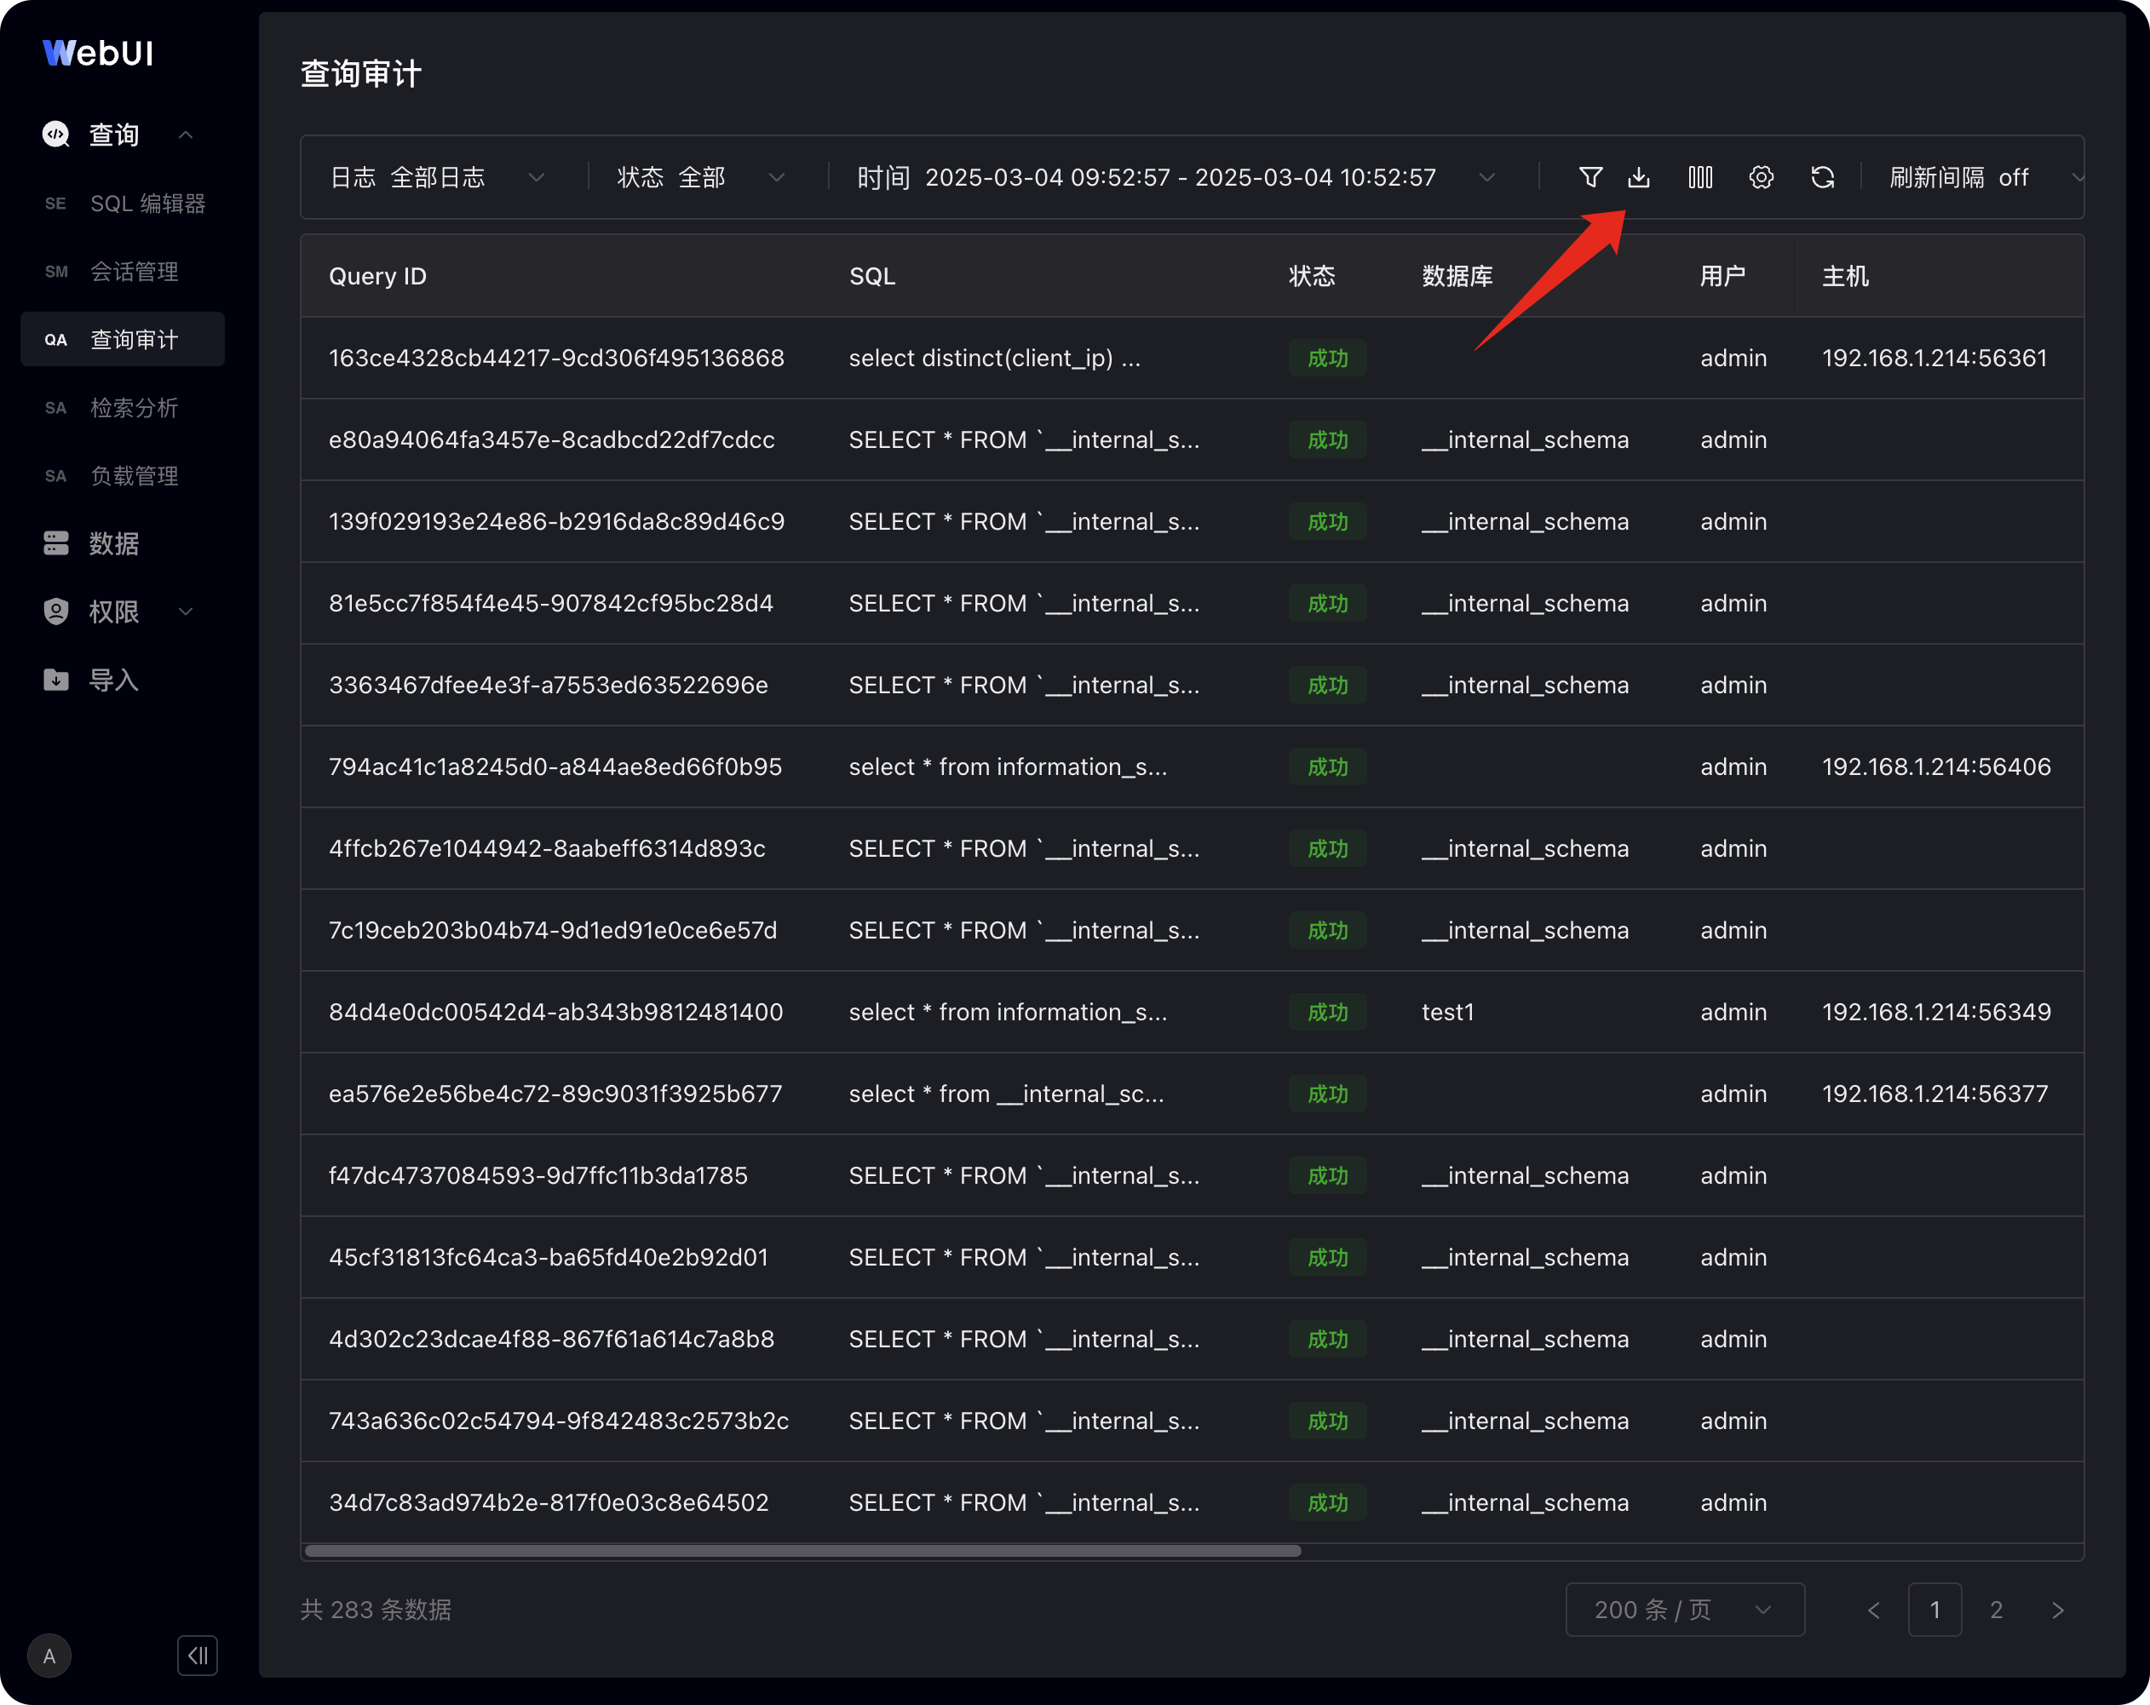The image size is (2150, 1705).
Task: Click the 状态 column header
Action: click(x=1311, y=276)
